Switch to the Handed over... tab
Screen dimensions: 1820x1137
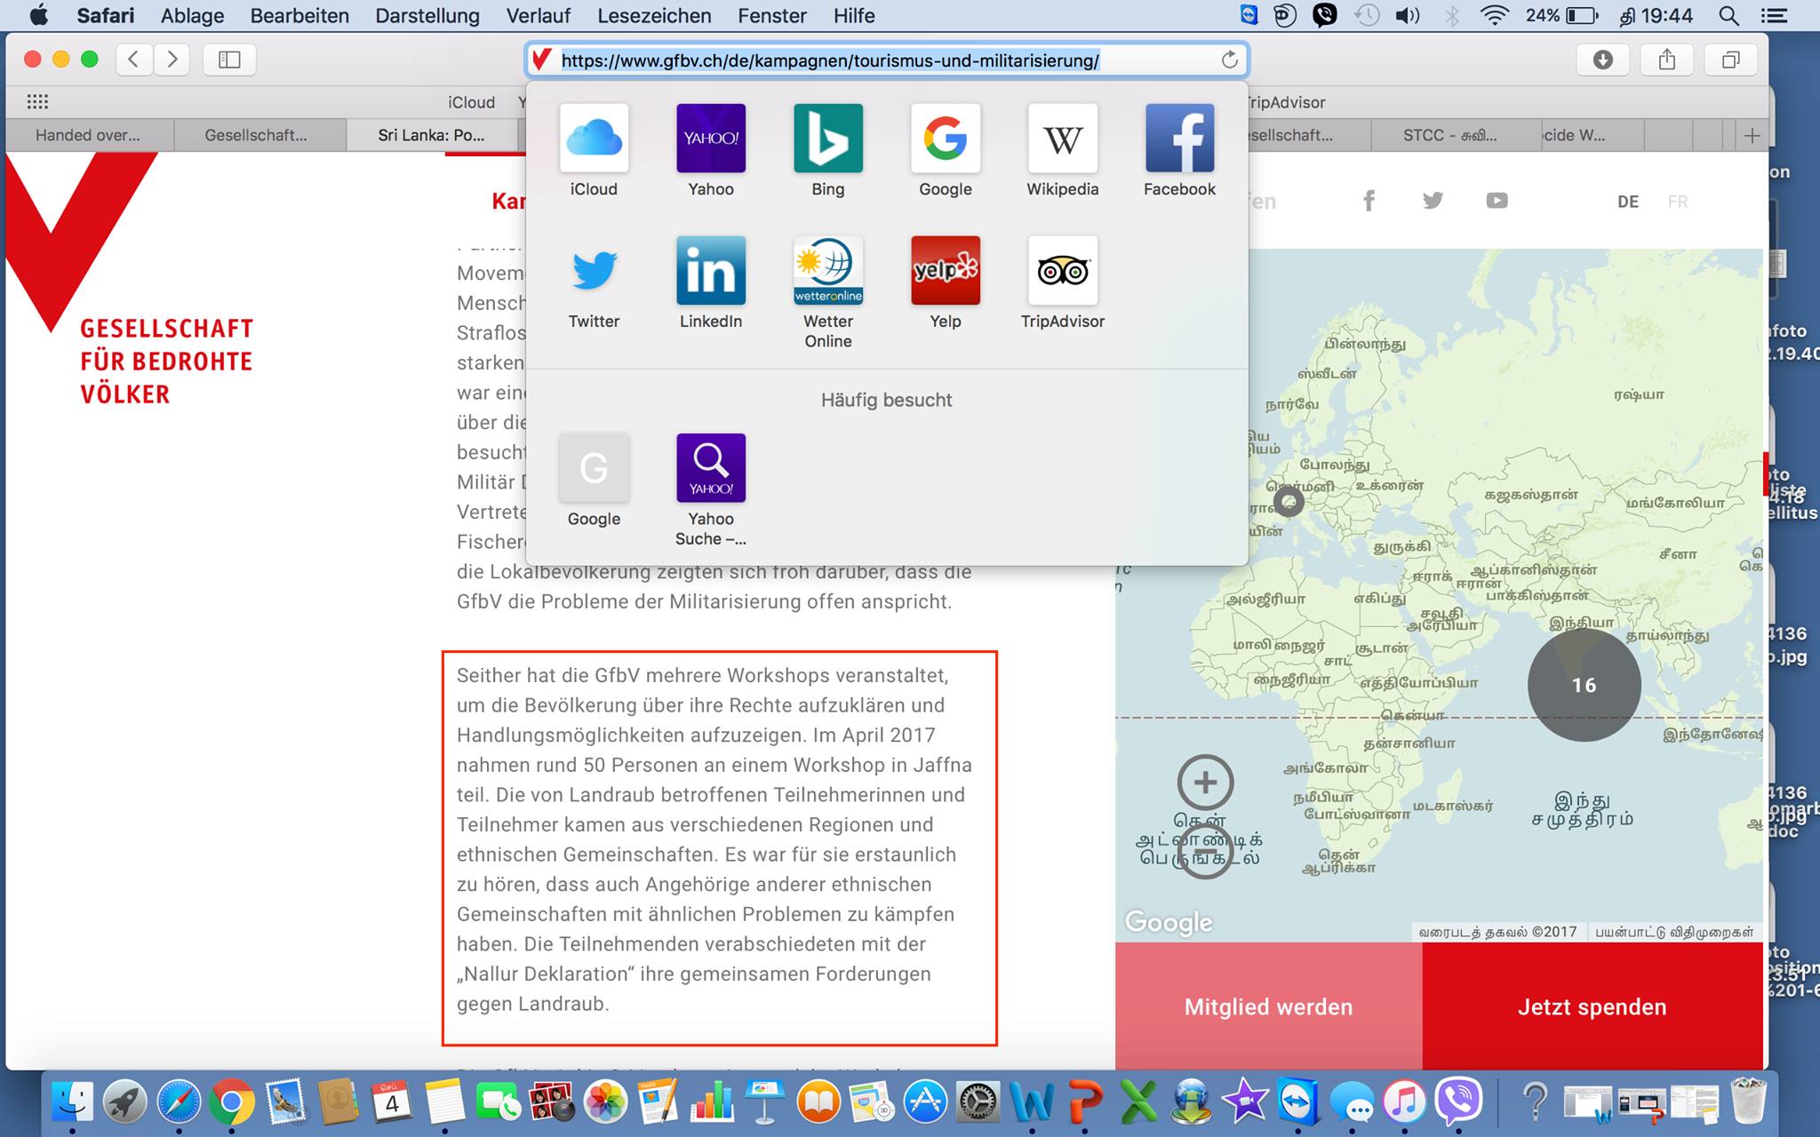coord(88,136)
